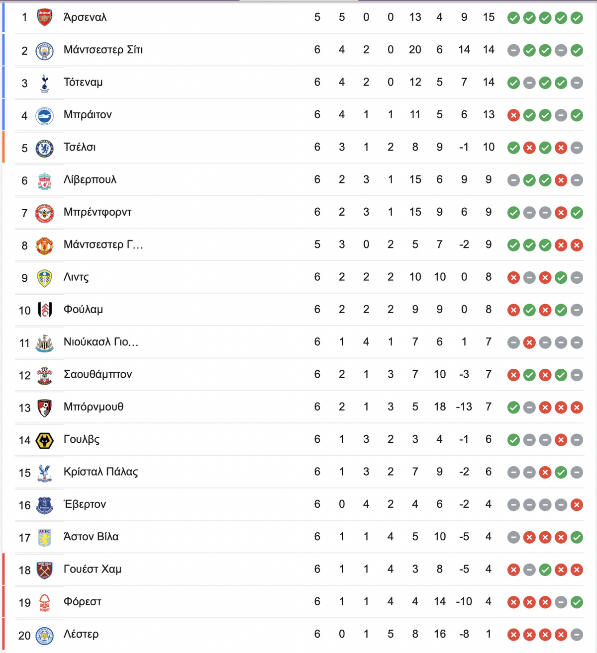Viewport: 597px width, 653px height.
Task: Click Brighton's red loss indicator
Action: pyautogui.click(x=513, y=115)
